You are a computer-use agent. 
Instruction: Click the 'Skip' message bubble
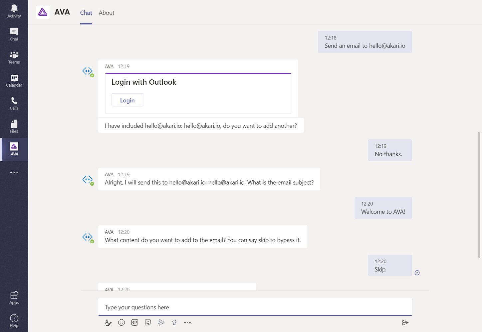pyautogui.click(x=390, y=265)
